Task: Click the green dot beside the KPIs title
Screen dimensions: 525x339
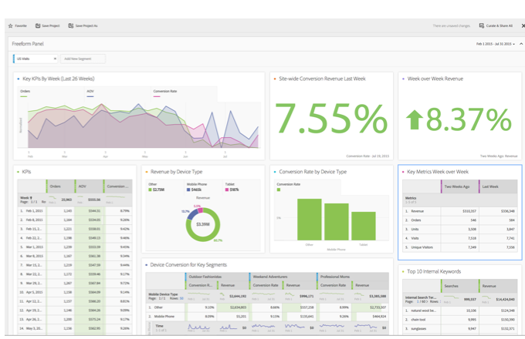Action: pyautogui.click(x=18, y=172)
